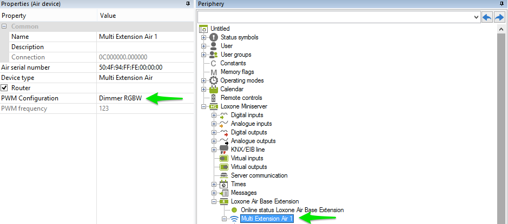
Task: Click the blue forward arrow button
Action: (499, 17)
